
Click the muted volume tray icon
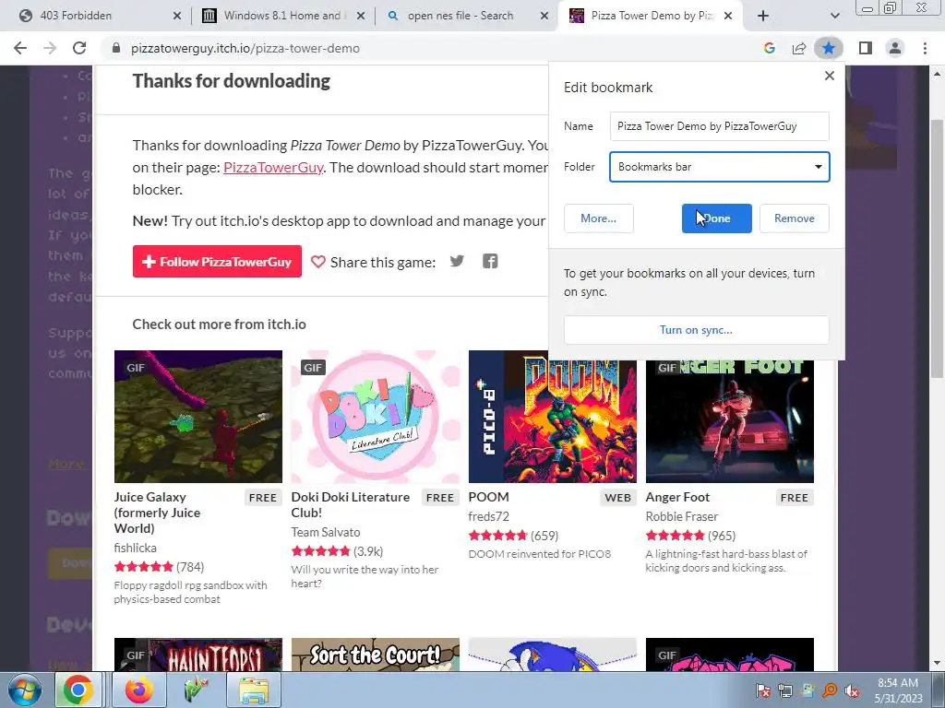pos(852,691)
